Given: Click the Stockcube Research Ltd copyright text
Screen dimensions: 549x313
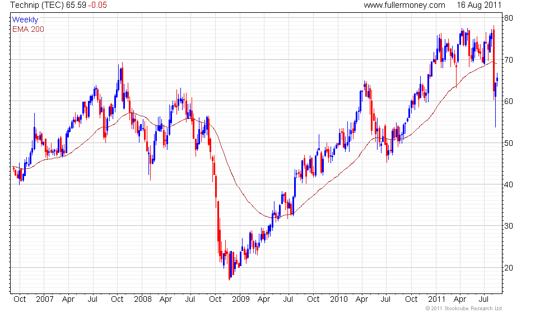Looking at the screenshot, I should tap(464, 309).
